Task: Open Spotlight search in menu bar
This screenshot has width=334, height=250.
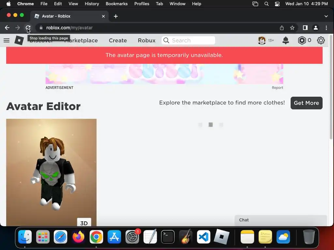Action: click(x=266, y=4)
